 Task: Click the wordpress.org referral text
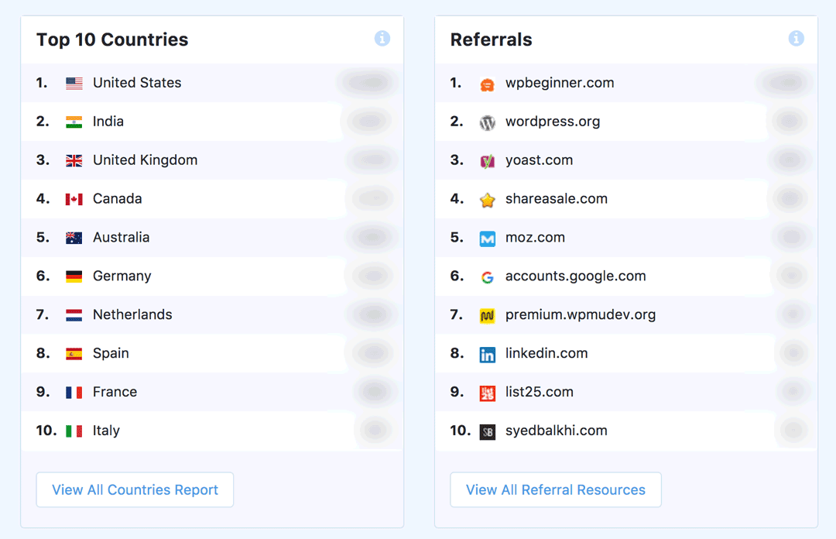(x=553, y=121)
